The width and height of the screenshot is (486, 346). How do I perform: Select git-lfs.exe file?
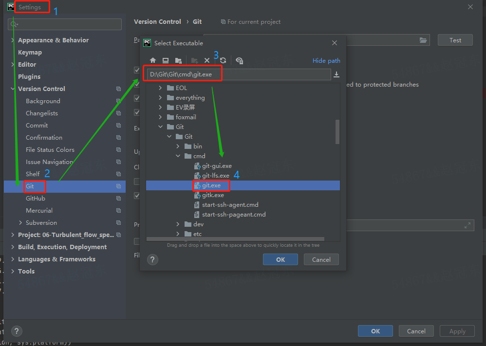(x=215, y=176)
